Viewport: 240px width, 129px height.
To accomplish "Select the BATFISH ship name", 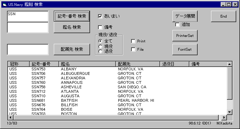I will coord(69,100).
